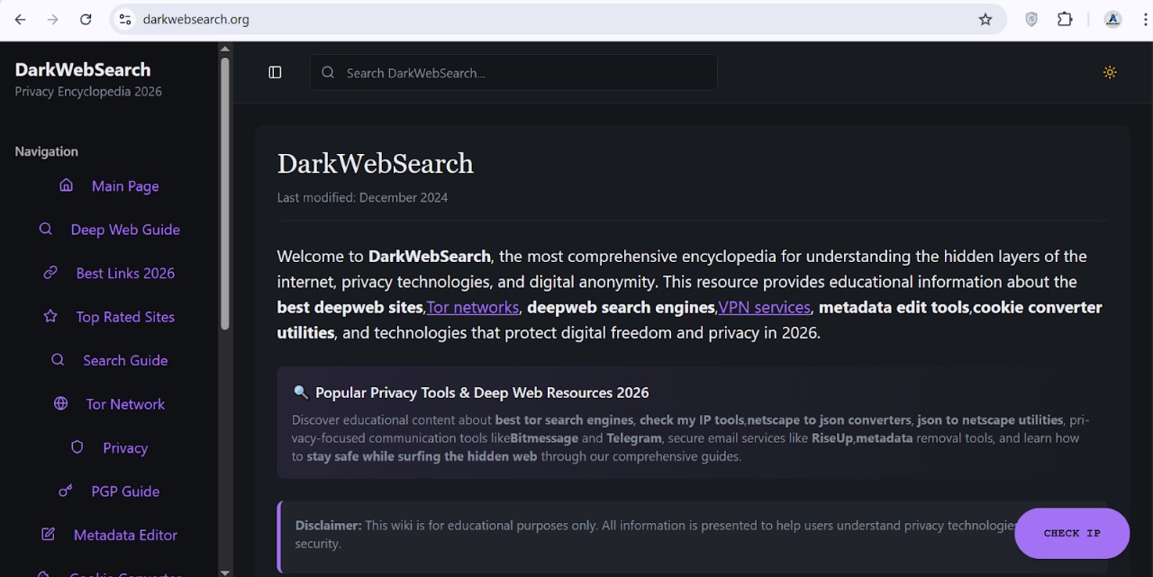This screenshot has height=577, width=1153.
Task: Click the shield icon beside Privacy
Action: pyautogui.click(x=77, y=447)
